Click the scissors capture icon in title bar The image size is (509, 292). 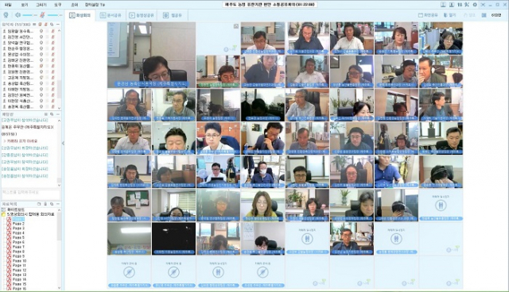[467, 5]
